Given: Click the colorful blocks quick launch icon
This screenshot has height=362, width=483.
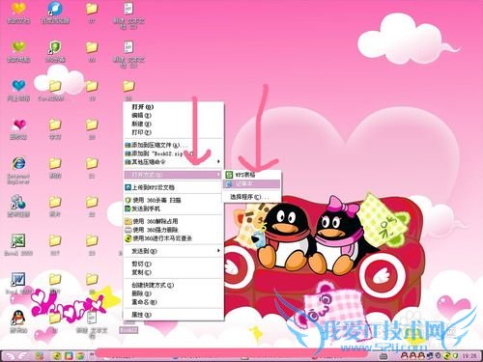Looking at the screenshot, I should 40,356.
